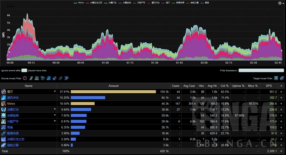
Task: Select the first Source Auras Filter icon
Action: [25, 78]
